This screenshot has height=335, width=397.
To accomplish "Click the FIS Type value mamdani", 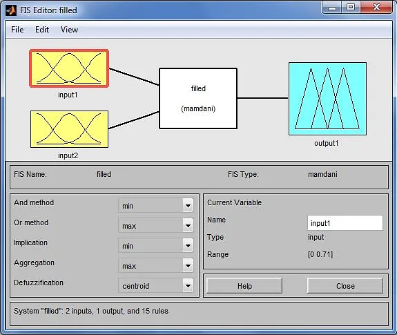I will [x=322, y=174].
